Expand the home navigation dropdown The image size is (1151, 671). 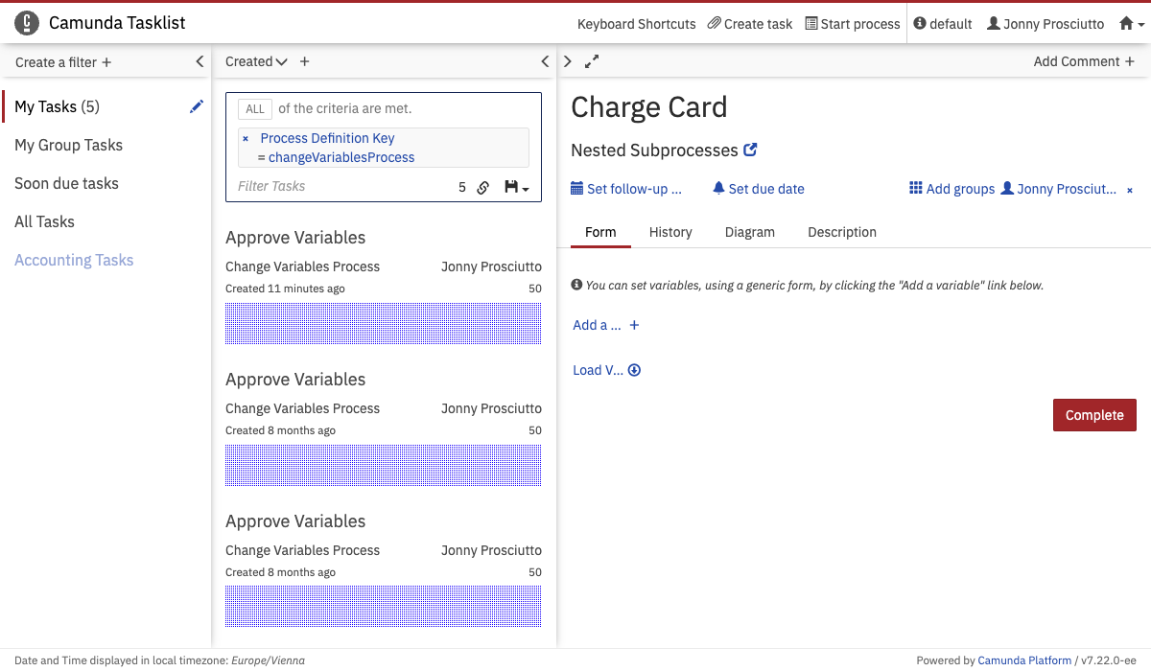[x=1132, y=24]
